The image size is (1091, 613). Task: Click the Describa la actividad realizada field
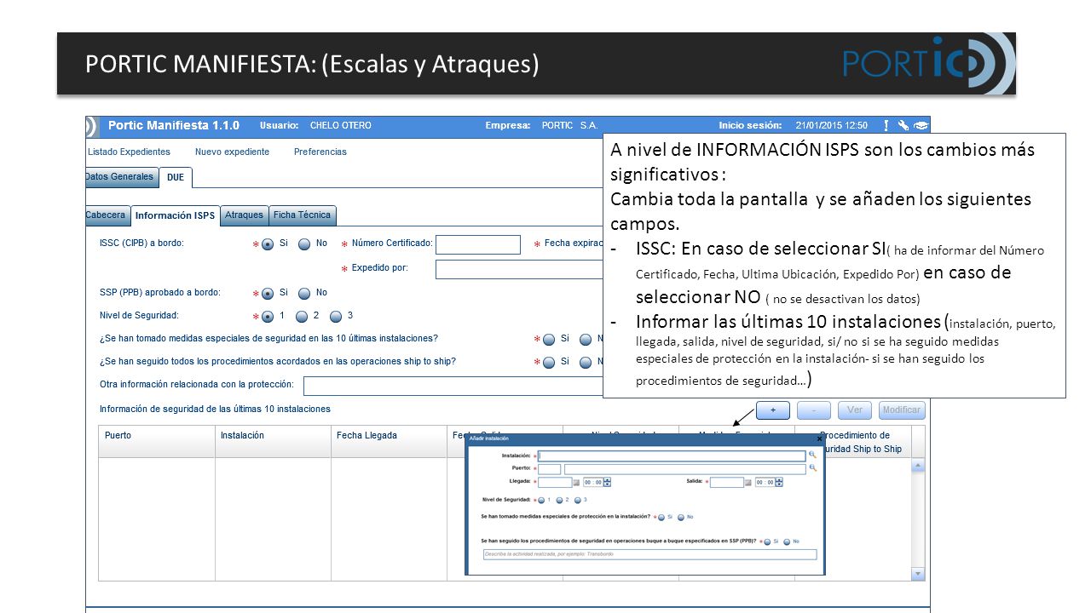click(649, 554)
